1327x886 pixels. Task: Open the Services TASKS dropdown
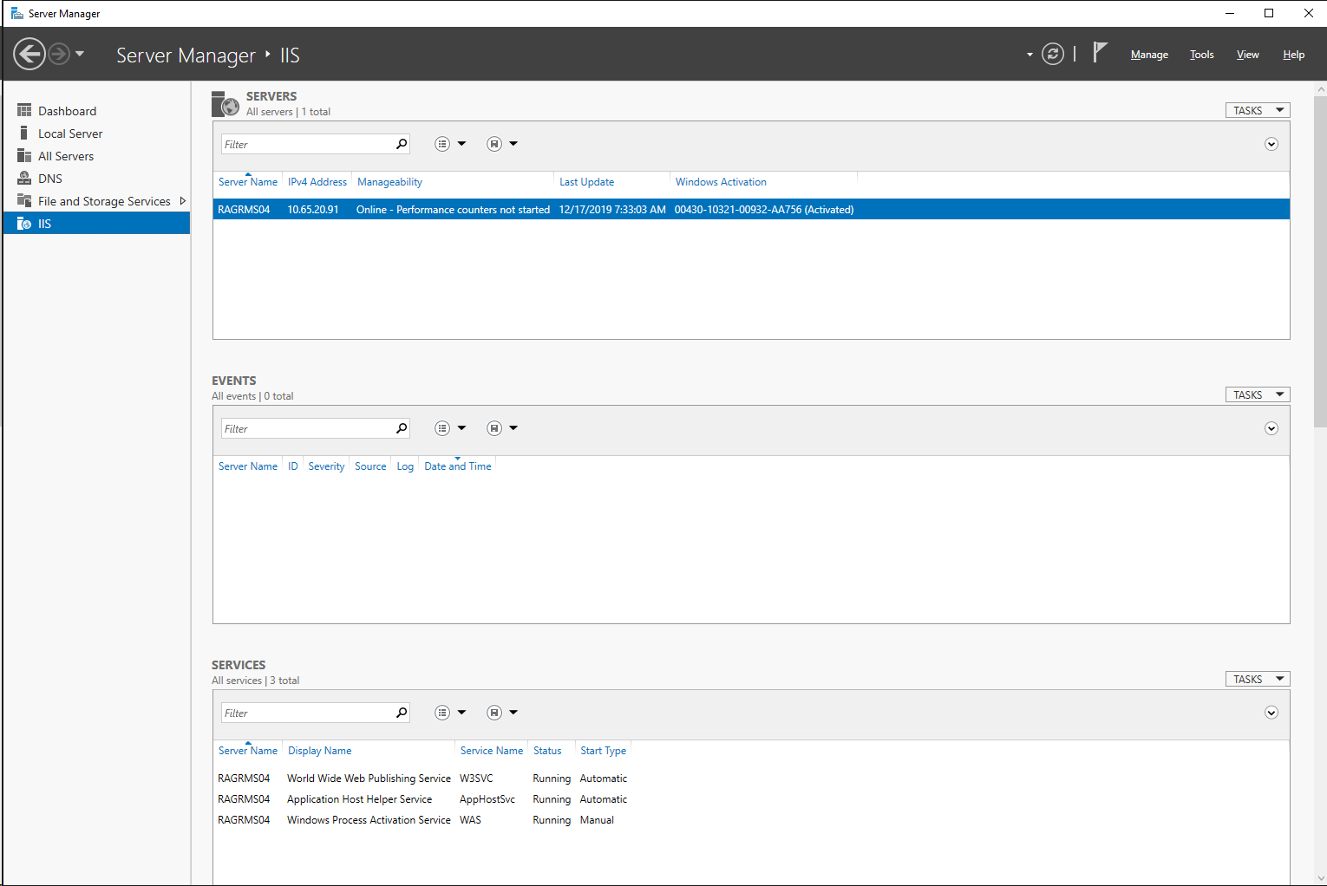point(1258,679)
